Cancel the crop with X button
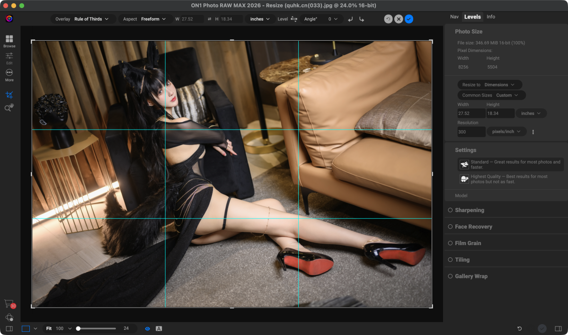This screenshot has height=335, width=568. click(399, 19)
